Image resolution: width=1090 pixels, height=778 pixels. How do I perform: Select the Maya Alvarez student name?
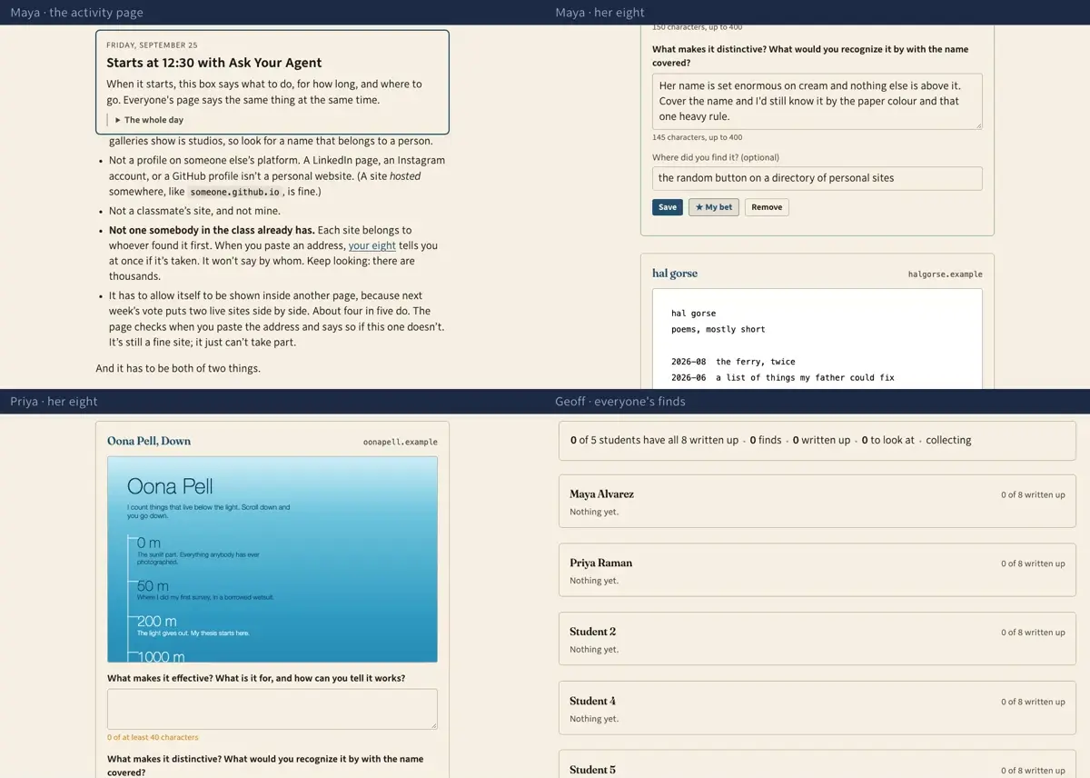[601, 494]
